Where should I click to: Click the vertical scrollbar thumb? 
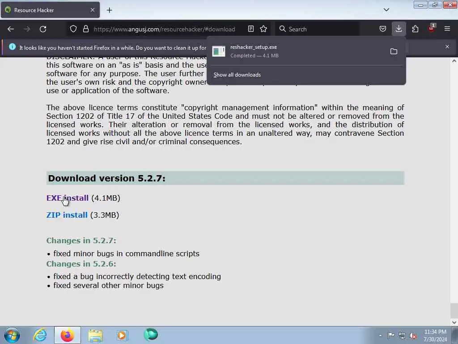click(x=454, y=311)
